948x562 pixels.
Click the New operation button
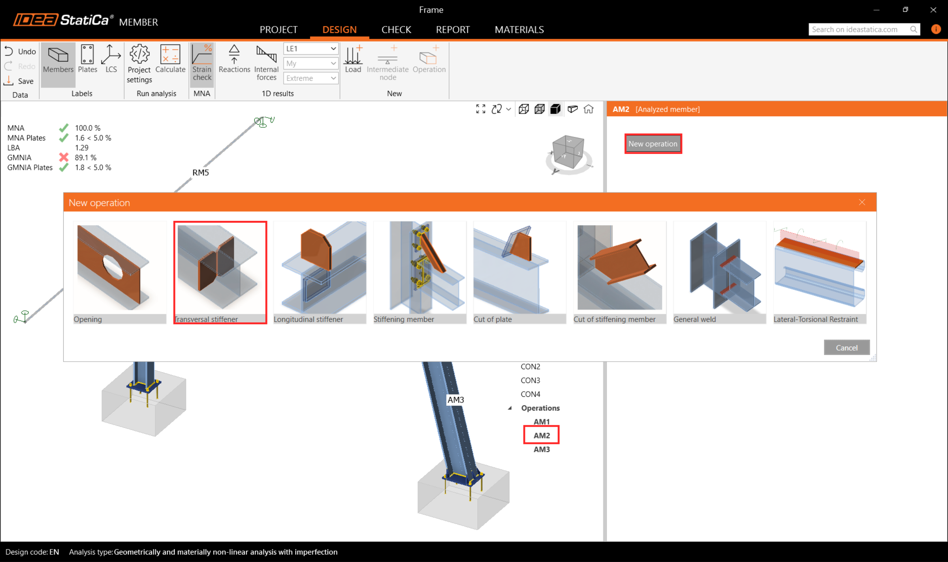coord(653,144)
